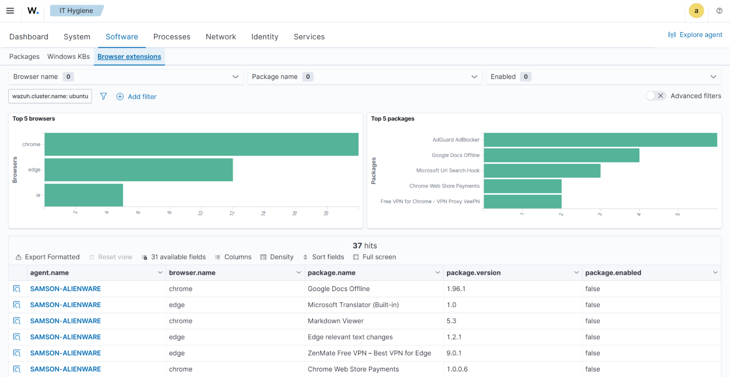
Task: Open the help question mark icon
Action: 719,11
